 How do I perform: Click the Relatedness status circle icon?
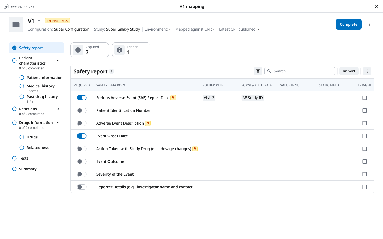pos(22,148)
